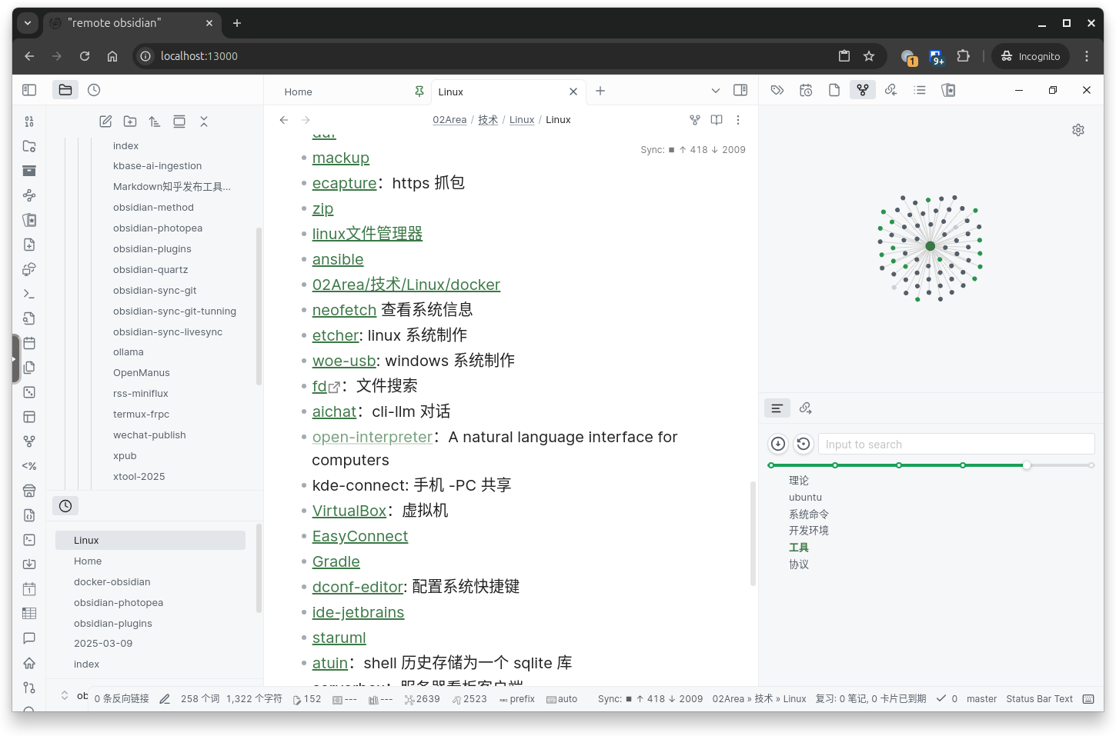Open the ansible link in the note
The image size is (1116, 736).
[x=338, y=259]
